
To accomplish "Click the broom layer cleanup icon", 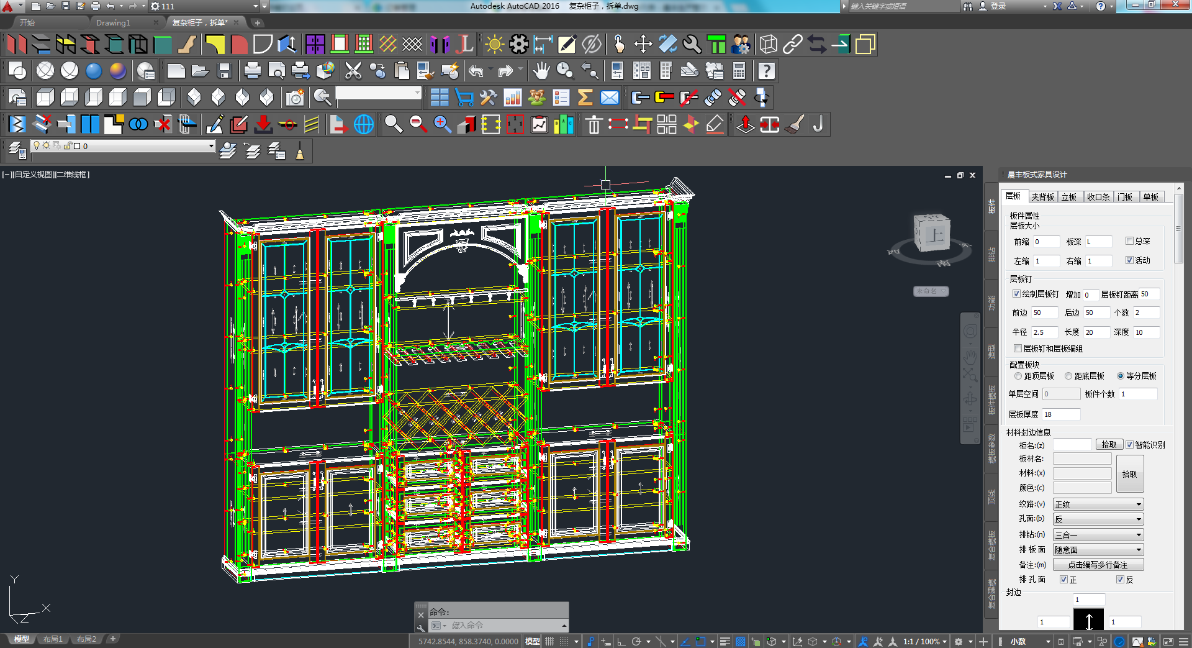I will 300,151.
